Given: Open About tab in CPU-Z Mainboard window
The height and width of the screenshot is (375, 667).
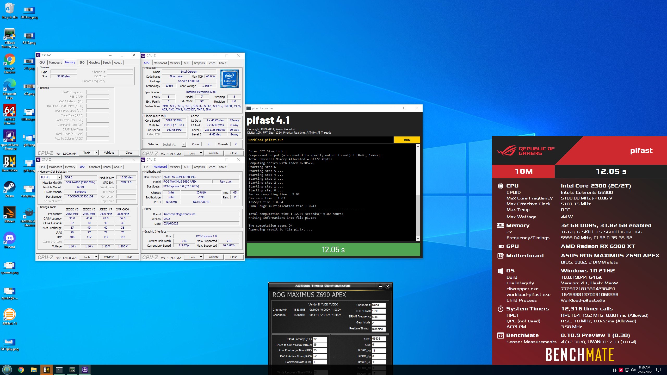Looking at the screenshot, I should coord(222,167).
